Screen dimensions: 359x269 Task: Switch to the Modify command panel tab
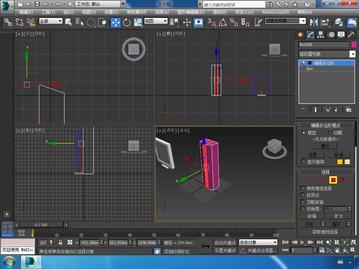tap(310, 35)
